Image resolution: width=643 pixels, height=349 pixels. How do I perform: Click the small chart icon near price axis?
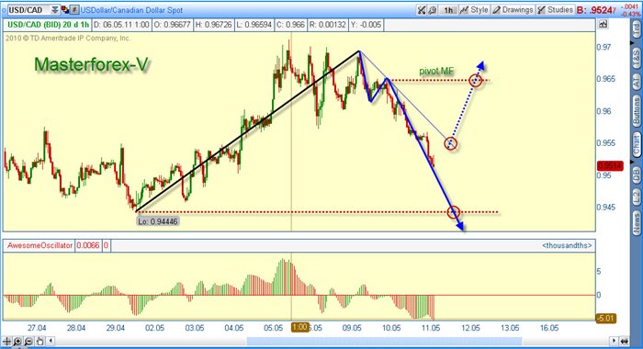pyautogui.click(x=603, y=25)
